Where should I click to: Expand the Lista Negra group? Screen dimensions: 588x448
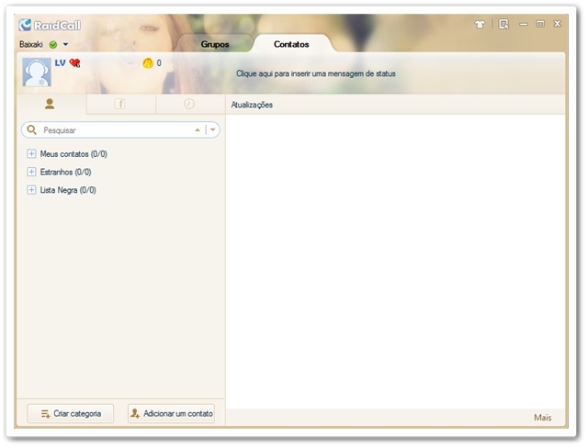tap(32, 190)
